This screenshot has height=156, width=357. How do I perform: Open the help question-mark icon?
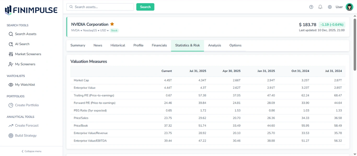click(311, 7)
